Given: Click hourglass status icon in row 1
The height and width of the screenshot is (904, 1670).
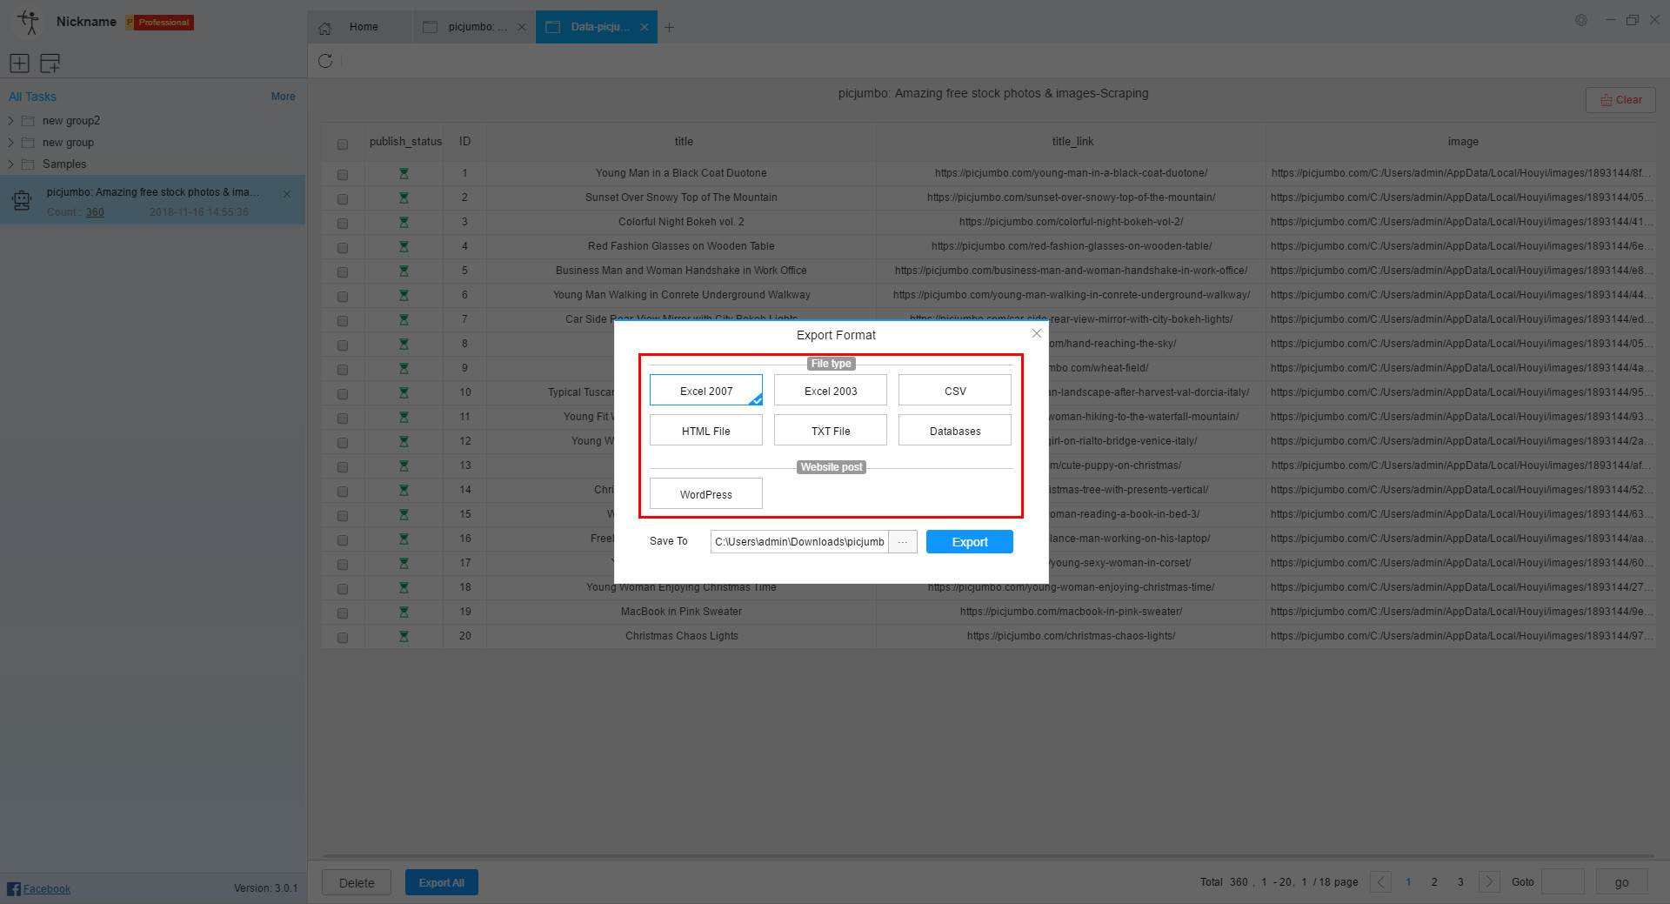Looking at the screenshot, I should pos(404,173).
